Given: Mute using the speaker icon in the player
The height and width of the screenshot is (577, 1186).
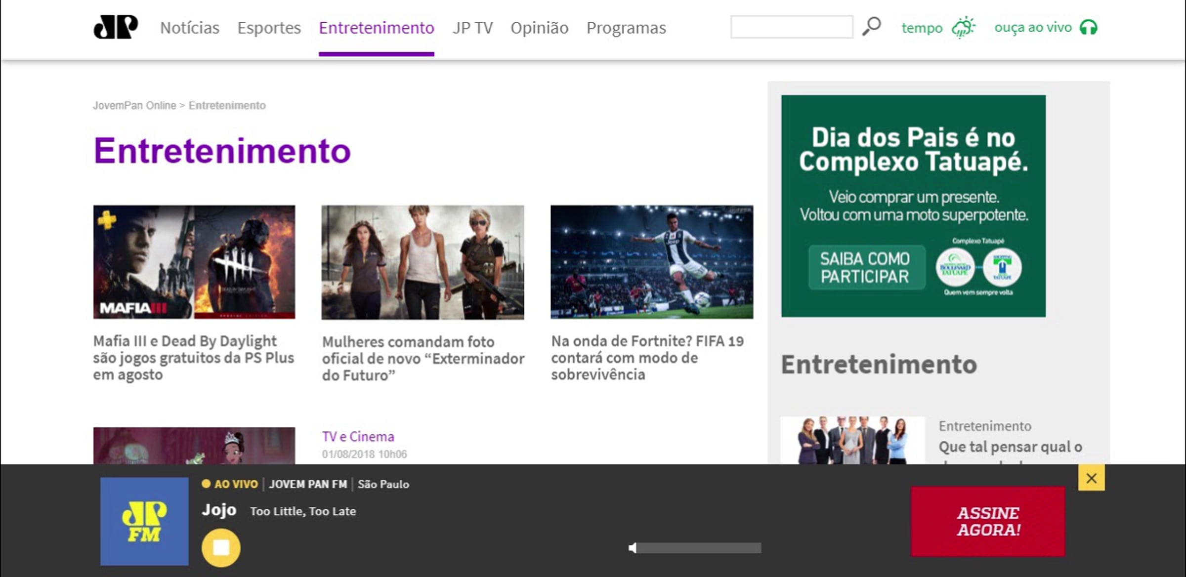Looking at the screenshot, I should tap(632, 548).
